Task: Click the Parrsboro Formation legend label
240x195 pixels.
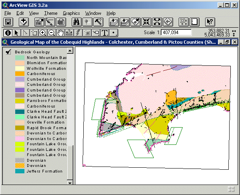Action: [x=47, y=101]
